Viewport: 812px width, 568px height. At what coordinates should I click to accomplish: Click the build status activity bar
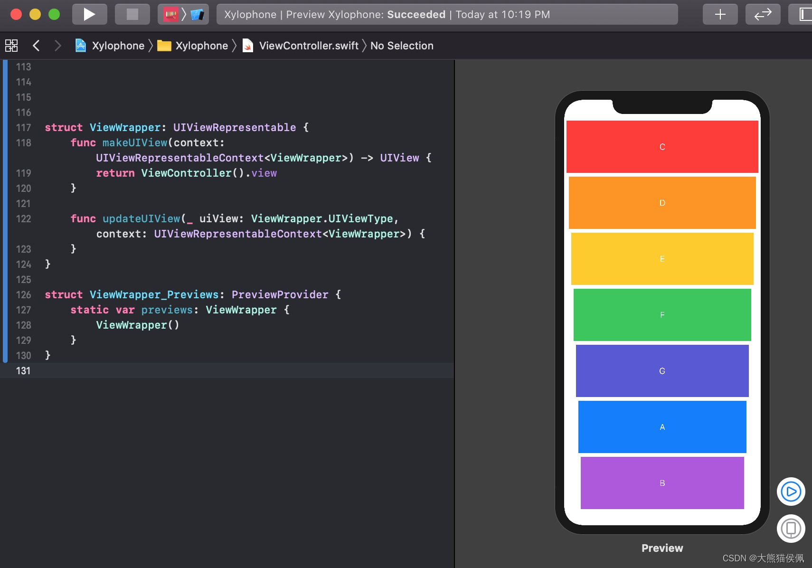coord(447,14)
